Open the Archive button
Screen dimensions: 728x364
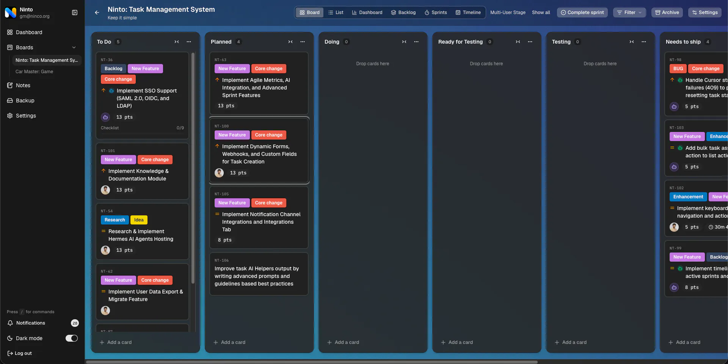click(667, 13)
